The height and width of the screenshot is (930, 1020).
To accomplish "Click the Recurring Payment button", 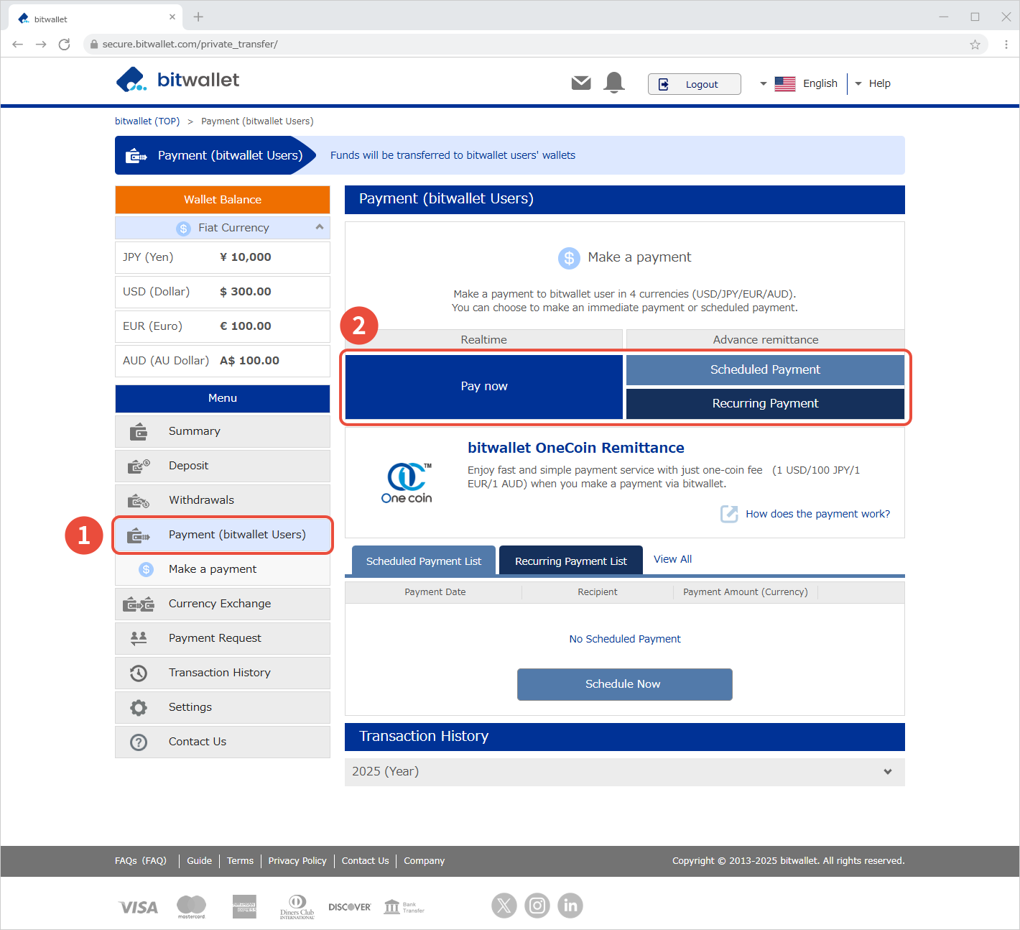I will point(765,403).
